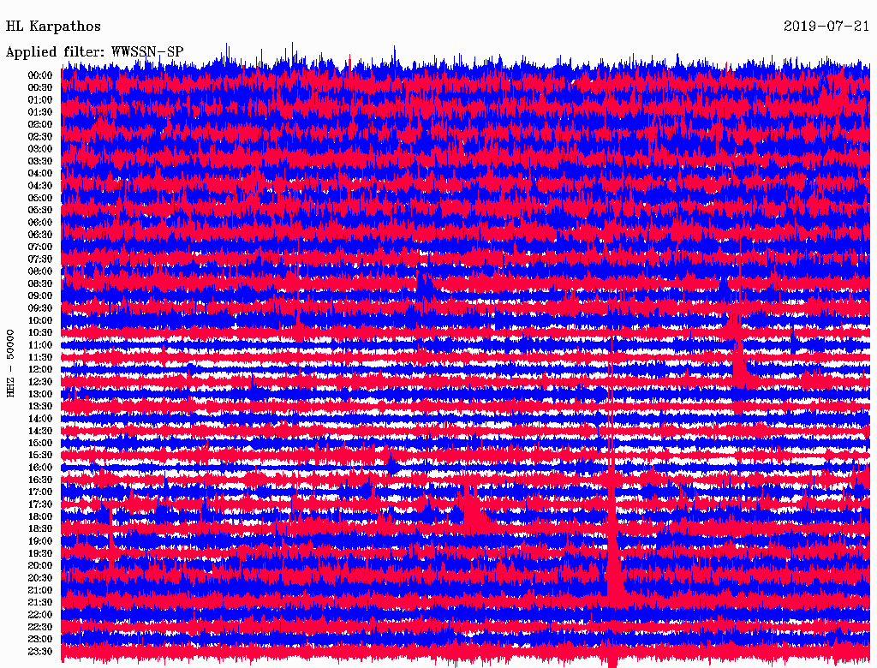
Task: Select the 00:00 time label
Action: coord(40,75)
